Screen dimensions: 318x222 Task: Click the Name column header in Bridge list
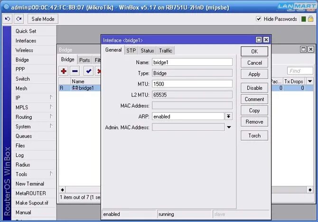[x=85, y=81]
